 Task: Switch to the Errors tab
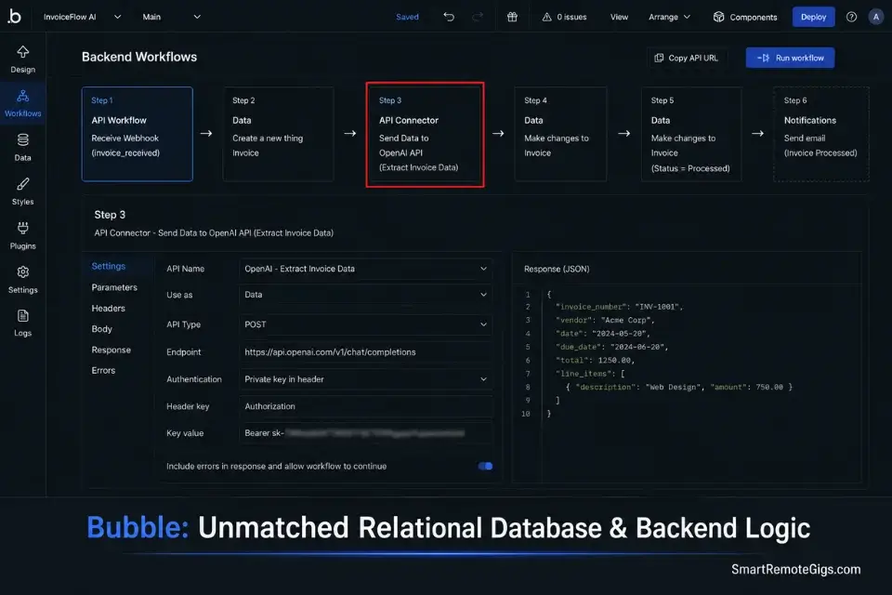pos(103,370)
